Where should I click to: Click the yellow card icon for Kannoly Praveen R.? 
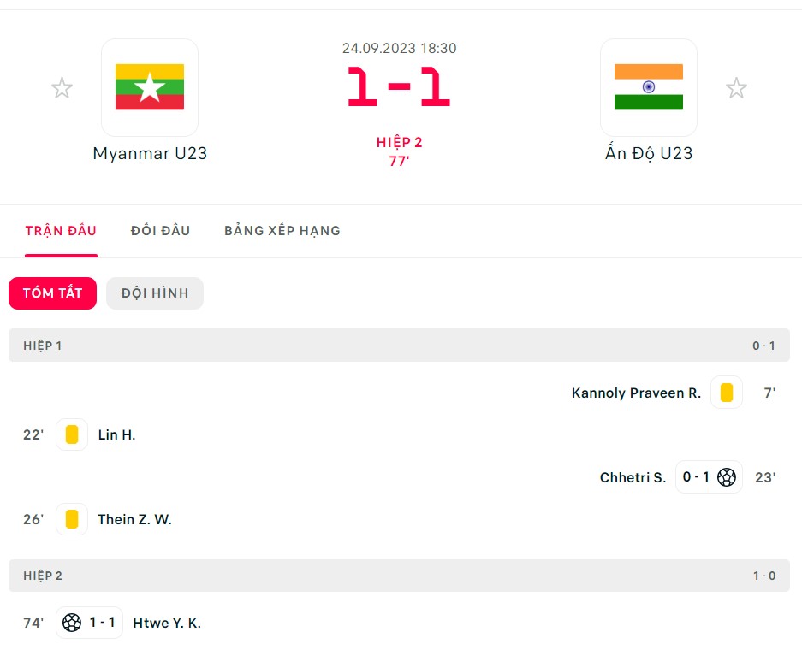pyautogui.click(x=727, y=393)
